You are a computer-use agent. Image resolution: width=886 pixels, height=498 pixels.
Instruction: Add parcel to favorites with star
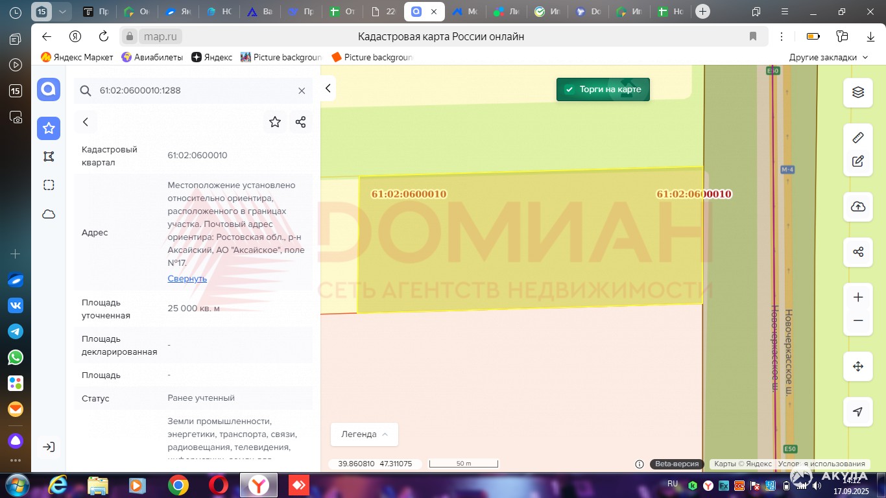[275, 122]
